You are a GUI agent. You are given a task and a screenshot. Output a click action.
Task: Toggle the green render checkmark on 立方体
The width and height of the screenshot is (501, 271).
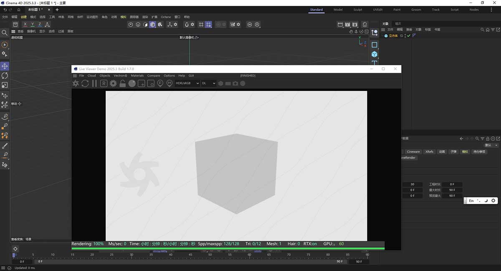click(409, 35)
